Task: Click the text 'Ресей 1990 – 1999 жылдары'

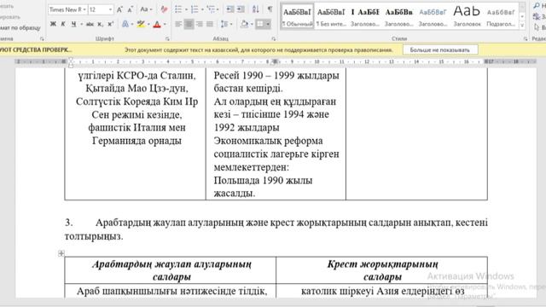Action: (x=276, y=75)
